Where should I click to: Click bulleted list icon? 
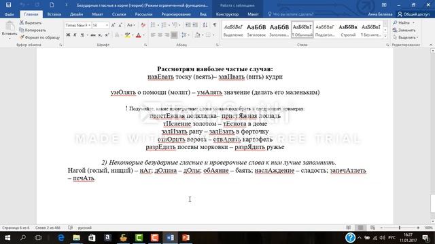coord(153,25)
